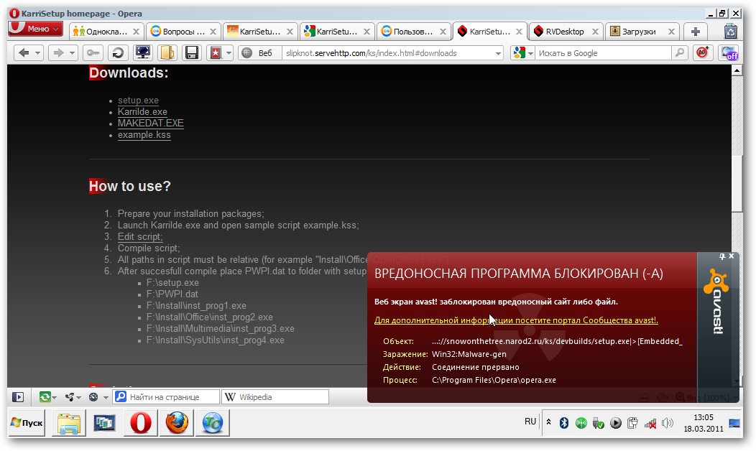Go back with the left arrow button
The height and width of the screenshot is (451, 756).
(24, 52)
